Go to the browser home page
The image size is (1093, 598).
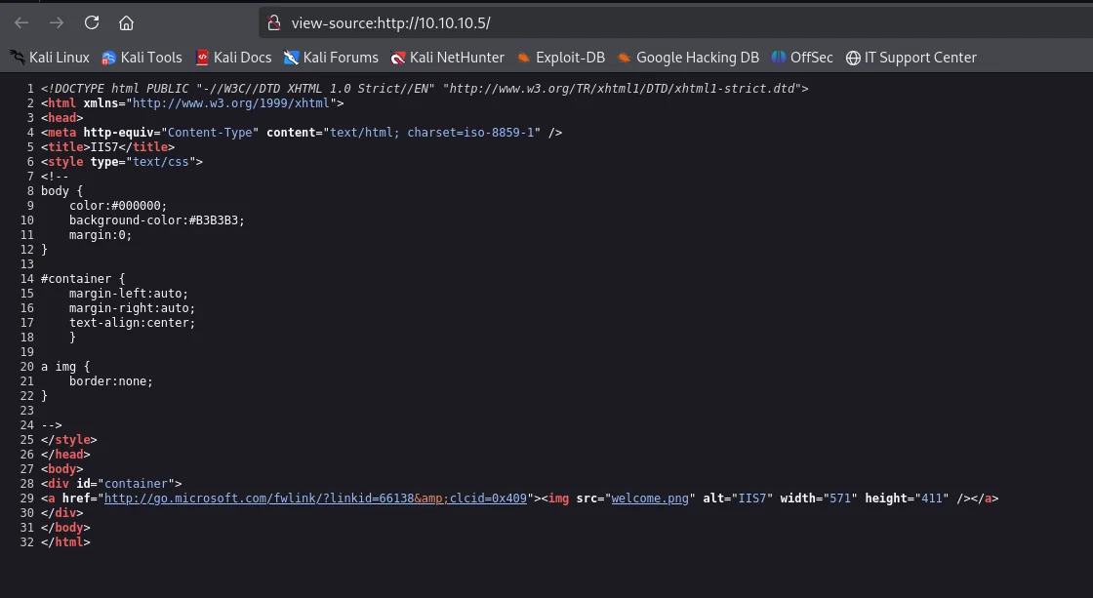(126, 23)
